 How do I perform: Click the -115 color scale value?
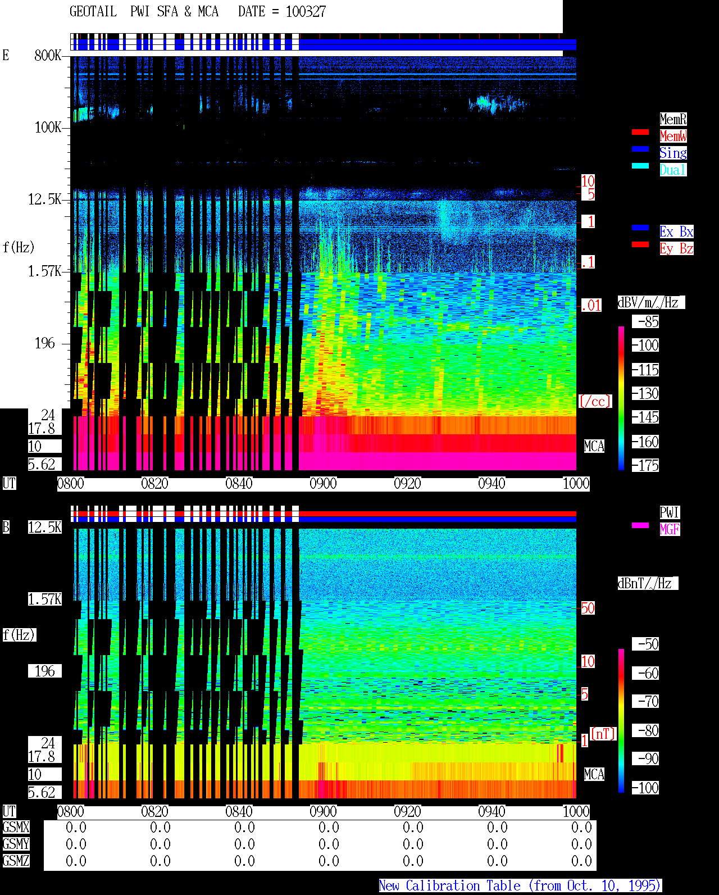pos(646,370)
